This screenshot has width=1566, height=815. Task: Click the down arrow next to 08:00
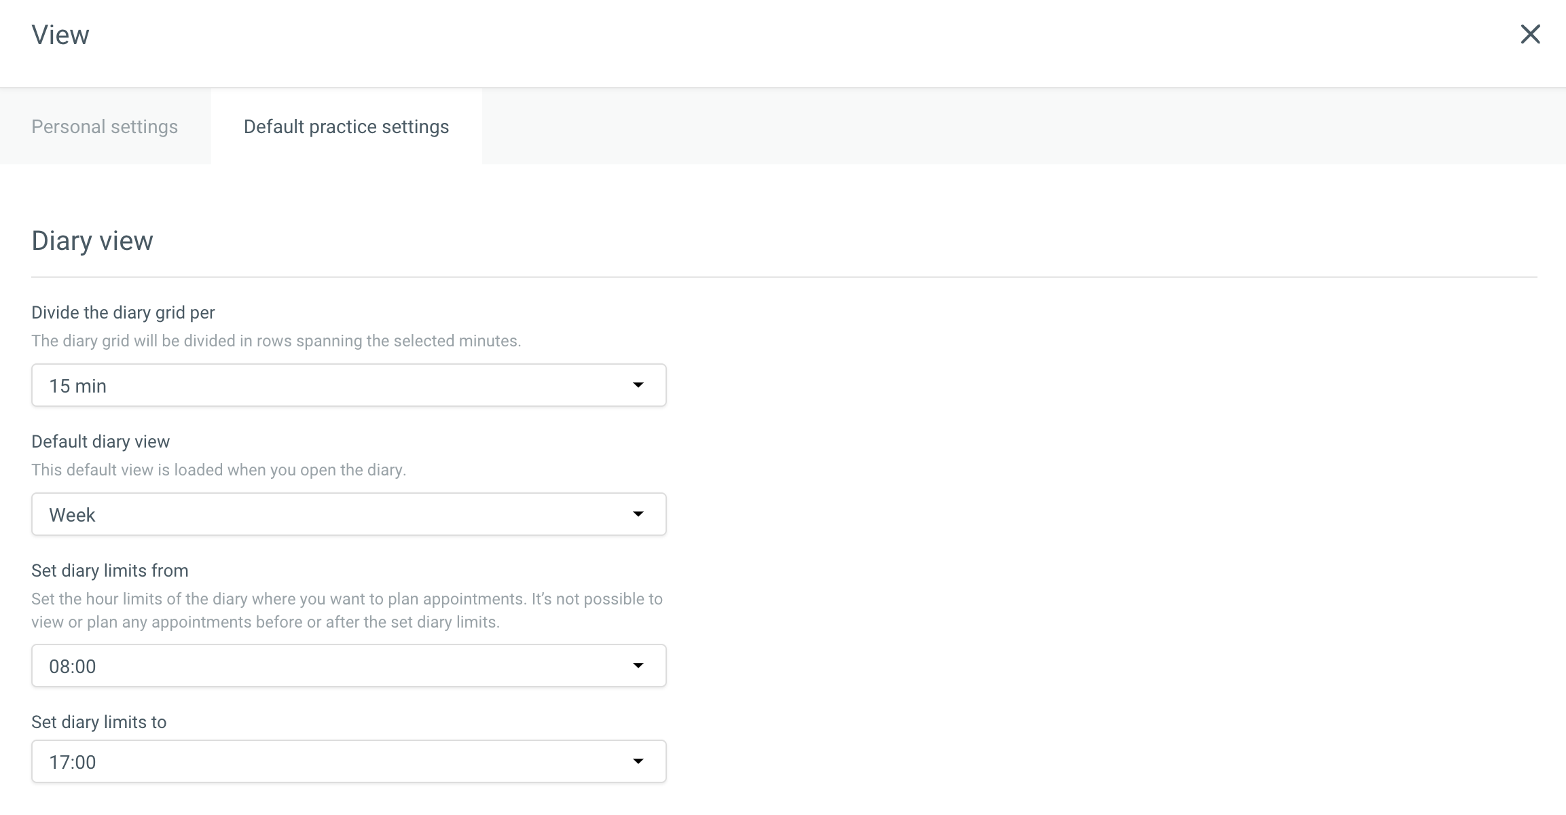point(638,666)
